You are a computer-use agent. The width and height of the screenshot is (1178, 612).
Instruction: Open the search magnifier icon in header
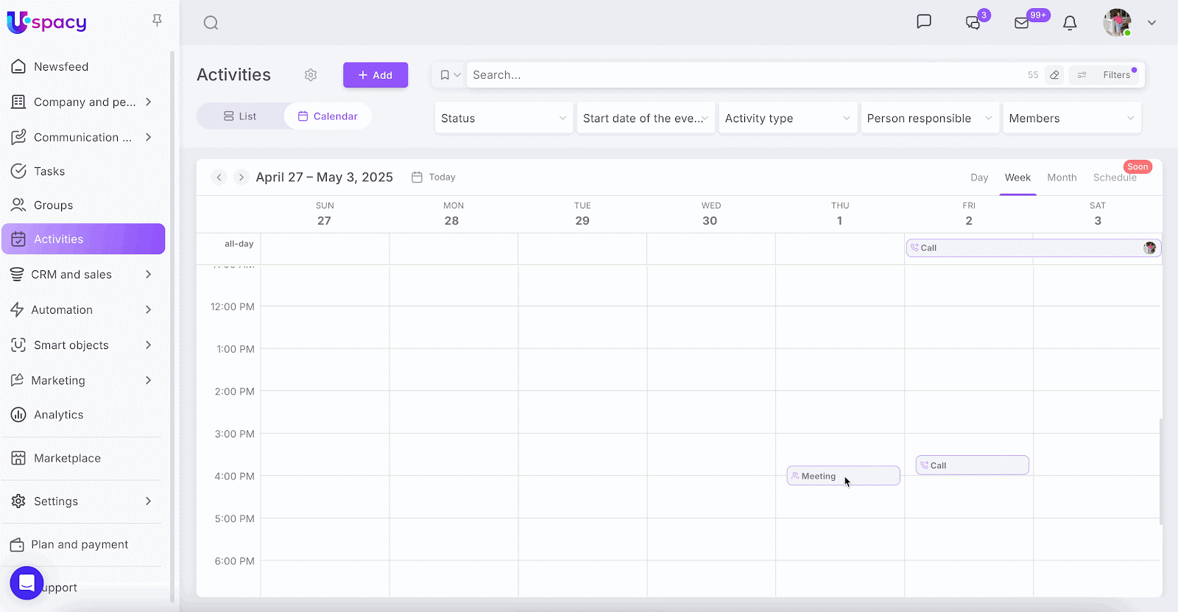coord(211,23)
